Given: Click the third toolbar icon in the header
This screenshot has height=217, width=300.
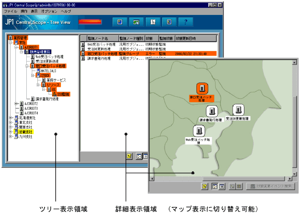Looking at the screenshot, I should (x=153, y=22).
